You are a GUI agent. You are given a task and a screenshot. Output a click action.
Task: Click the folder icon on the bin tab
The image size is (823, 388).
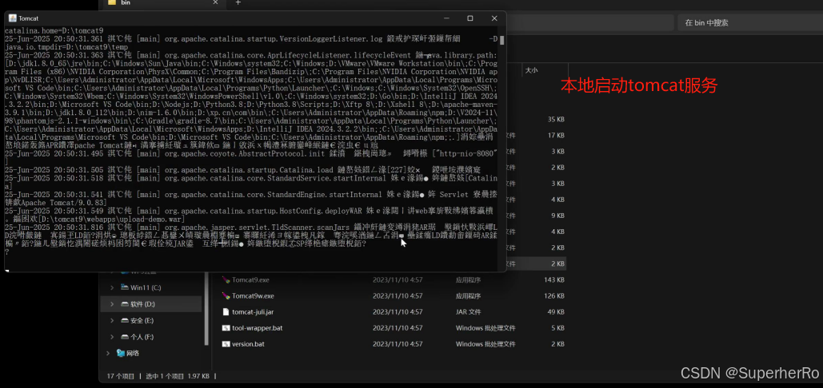111,2
